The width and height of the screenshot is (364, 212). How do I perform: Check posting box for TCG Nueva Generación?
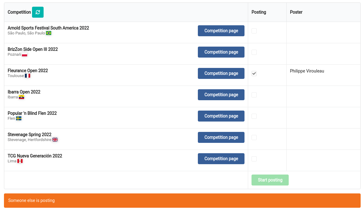tap(254, 159)
